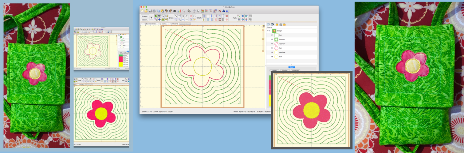
Task: Toggle the eye visibility view button
Action: coord(159,16)
